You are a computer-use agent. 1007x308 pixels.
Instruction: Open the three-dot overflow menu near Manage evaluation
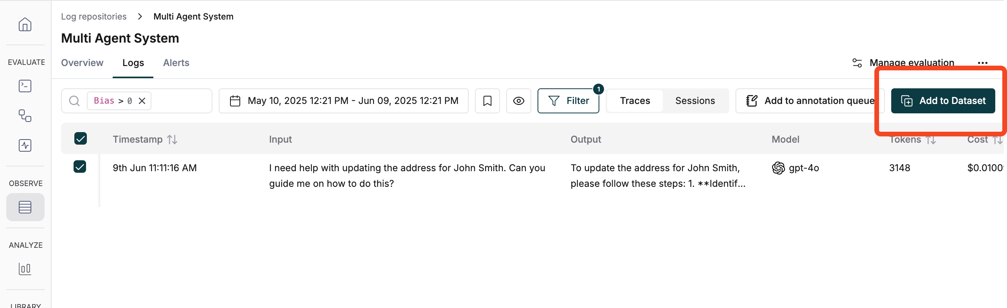tap(983, 63)
